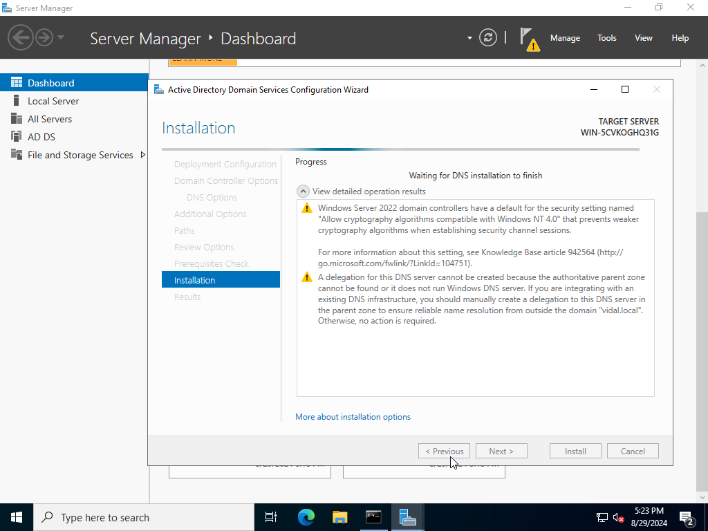Image resolution: width=708 pixels, height=531 pixels.
Task: Click the Server Manager taskbar icon
Action: [407, 517]
